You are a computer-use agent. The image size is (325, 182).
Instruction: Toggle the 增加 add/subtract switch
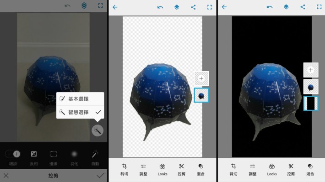(13, 154)
